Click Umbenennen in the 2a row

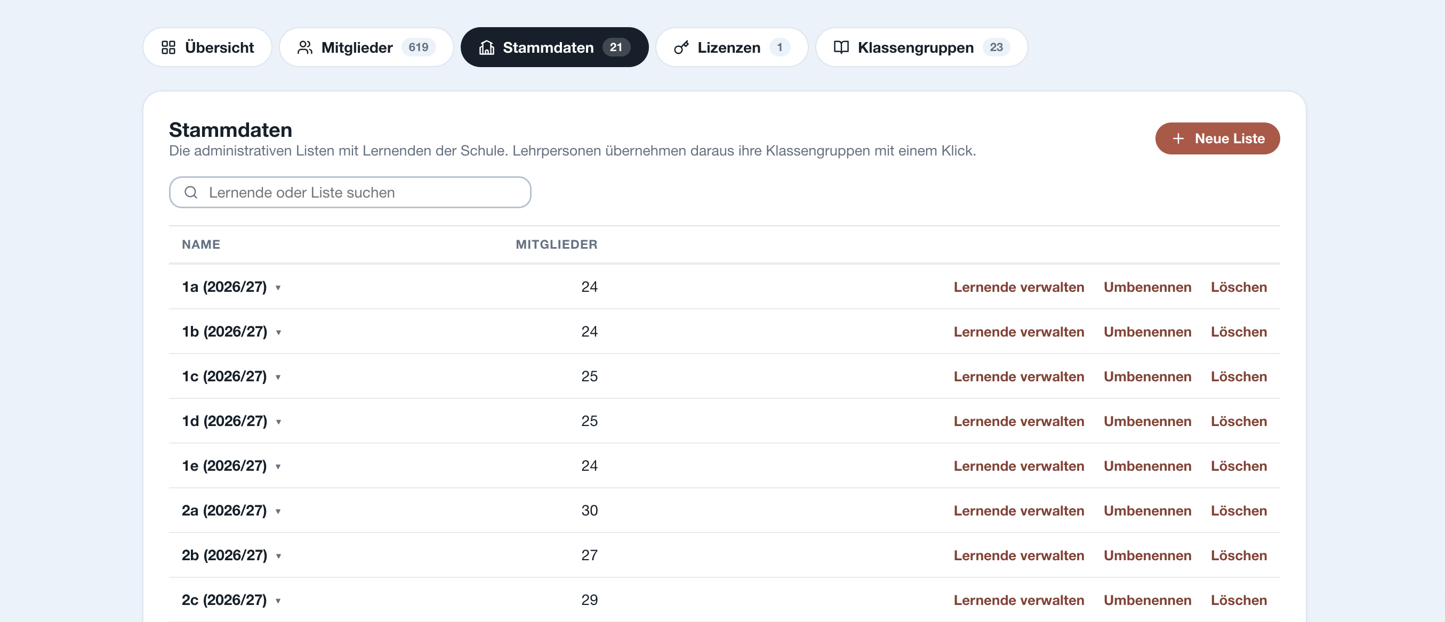1147,511
